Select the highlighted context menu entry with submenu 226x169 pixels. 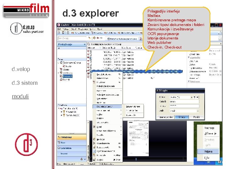click(107, 106)
